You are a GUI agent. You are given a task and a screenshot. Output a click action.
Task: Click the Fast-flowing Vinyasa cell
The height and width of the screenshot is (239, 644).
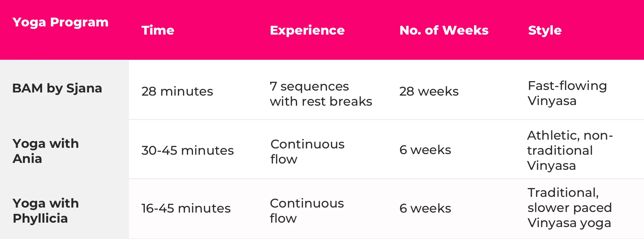(x=567, y=93)
